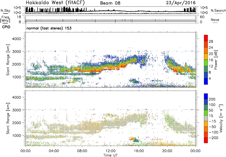226x157 pixels.
Task: Click the "Nave" legend label
Action: (x=215, y=20)
